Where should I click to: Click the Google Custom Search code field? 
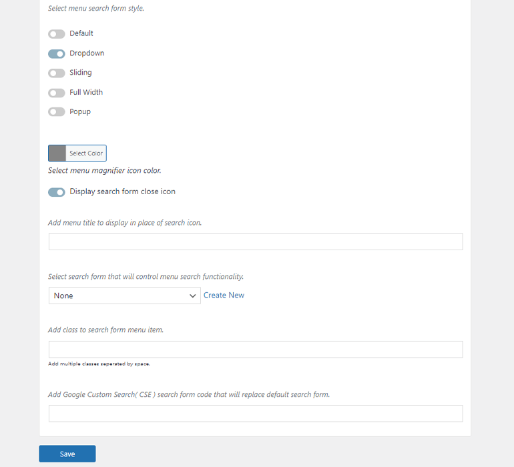point(256,414)
